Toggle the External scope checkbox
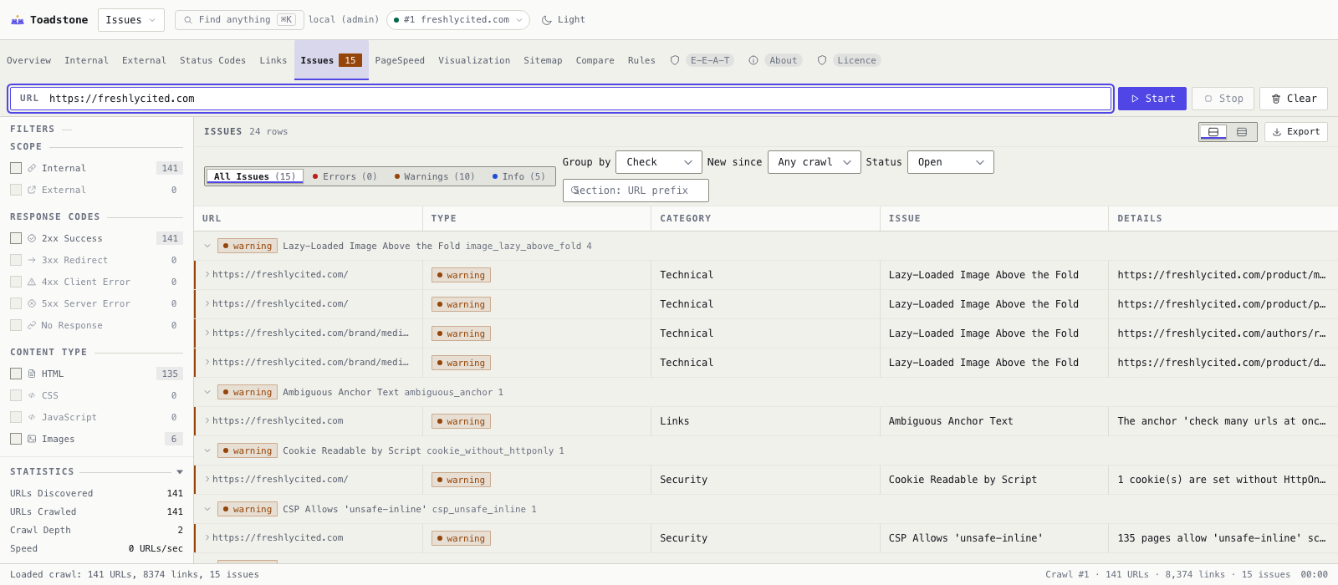1338x585 pixels. pyautogui.click(x=16, y=190)
